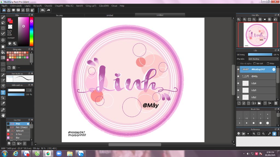This screenshot has width=280, height=157.
Task: Select the Bucket fill tool
Action: [x=3, y=52]
